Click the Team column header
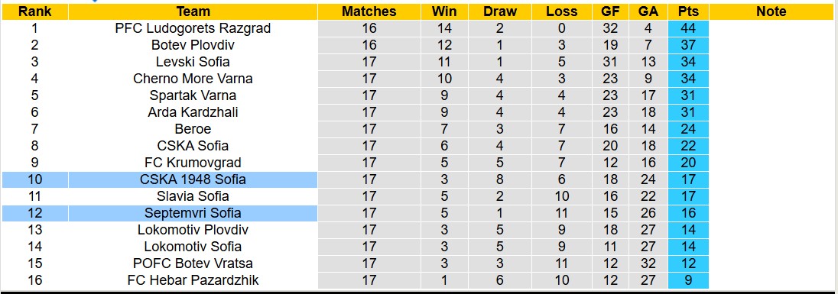This screenshot has width=838, height=294. (x=193, y=11)
